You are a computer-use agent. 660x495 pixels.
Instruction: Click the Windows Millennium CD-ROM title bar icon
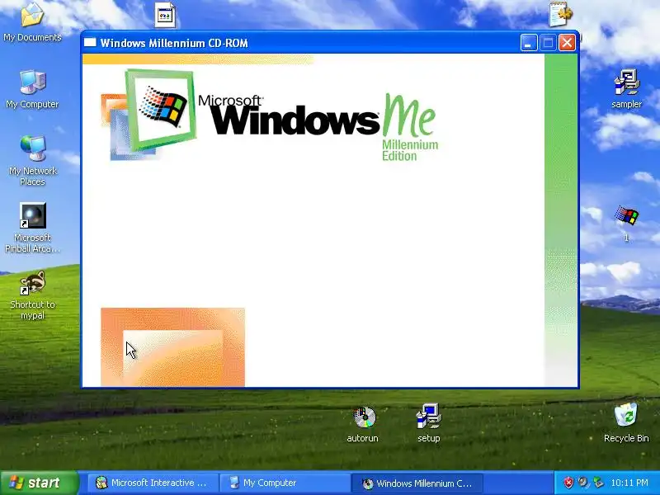coord(90,43)
